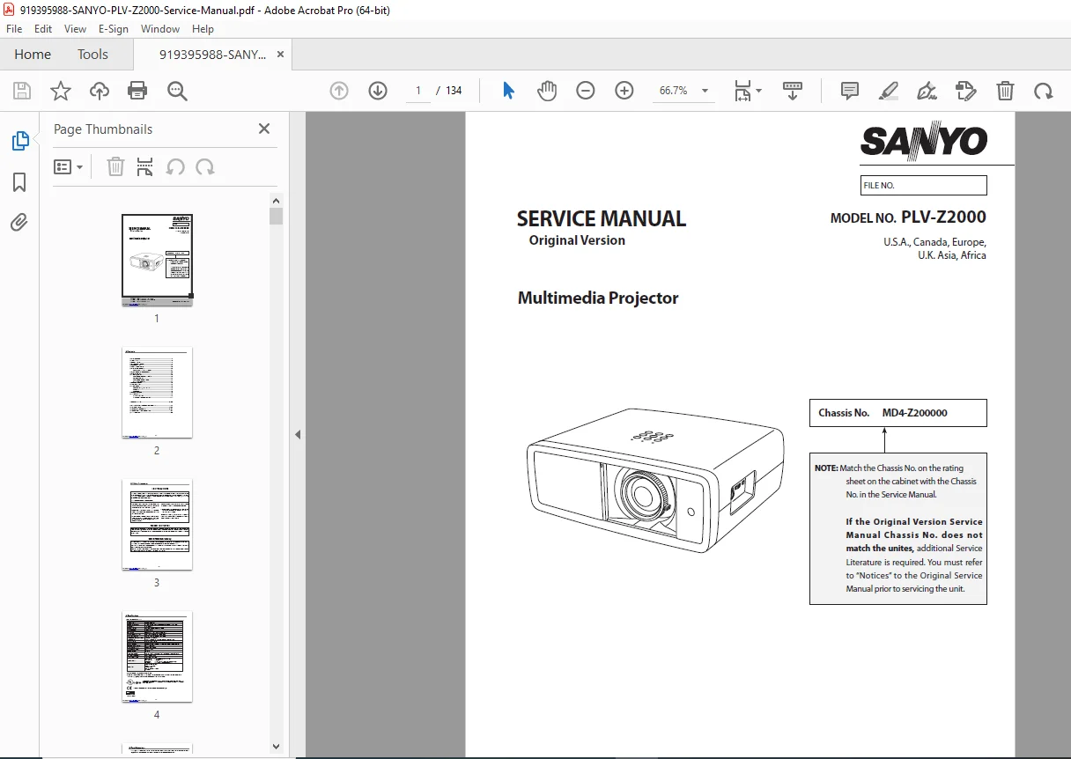Image resolution: width=1071 pixels, height=759 pixels.
Task: Select the 919395988-SANY... document tab
Action: click(212, 54)
